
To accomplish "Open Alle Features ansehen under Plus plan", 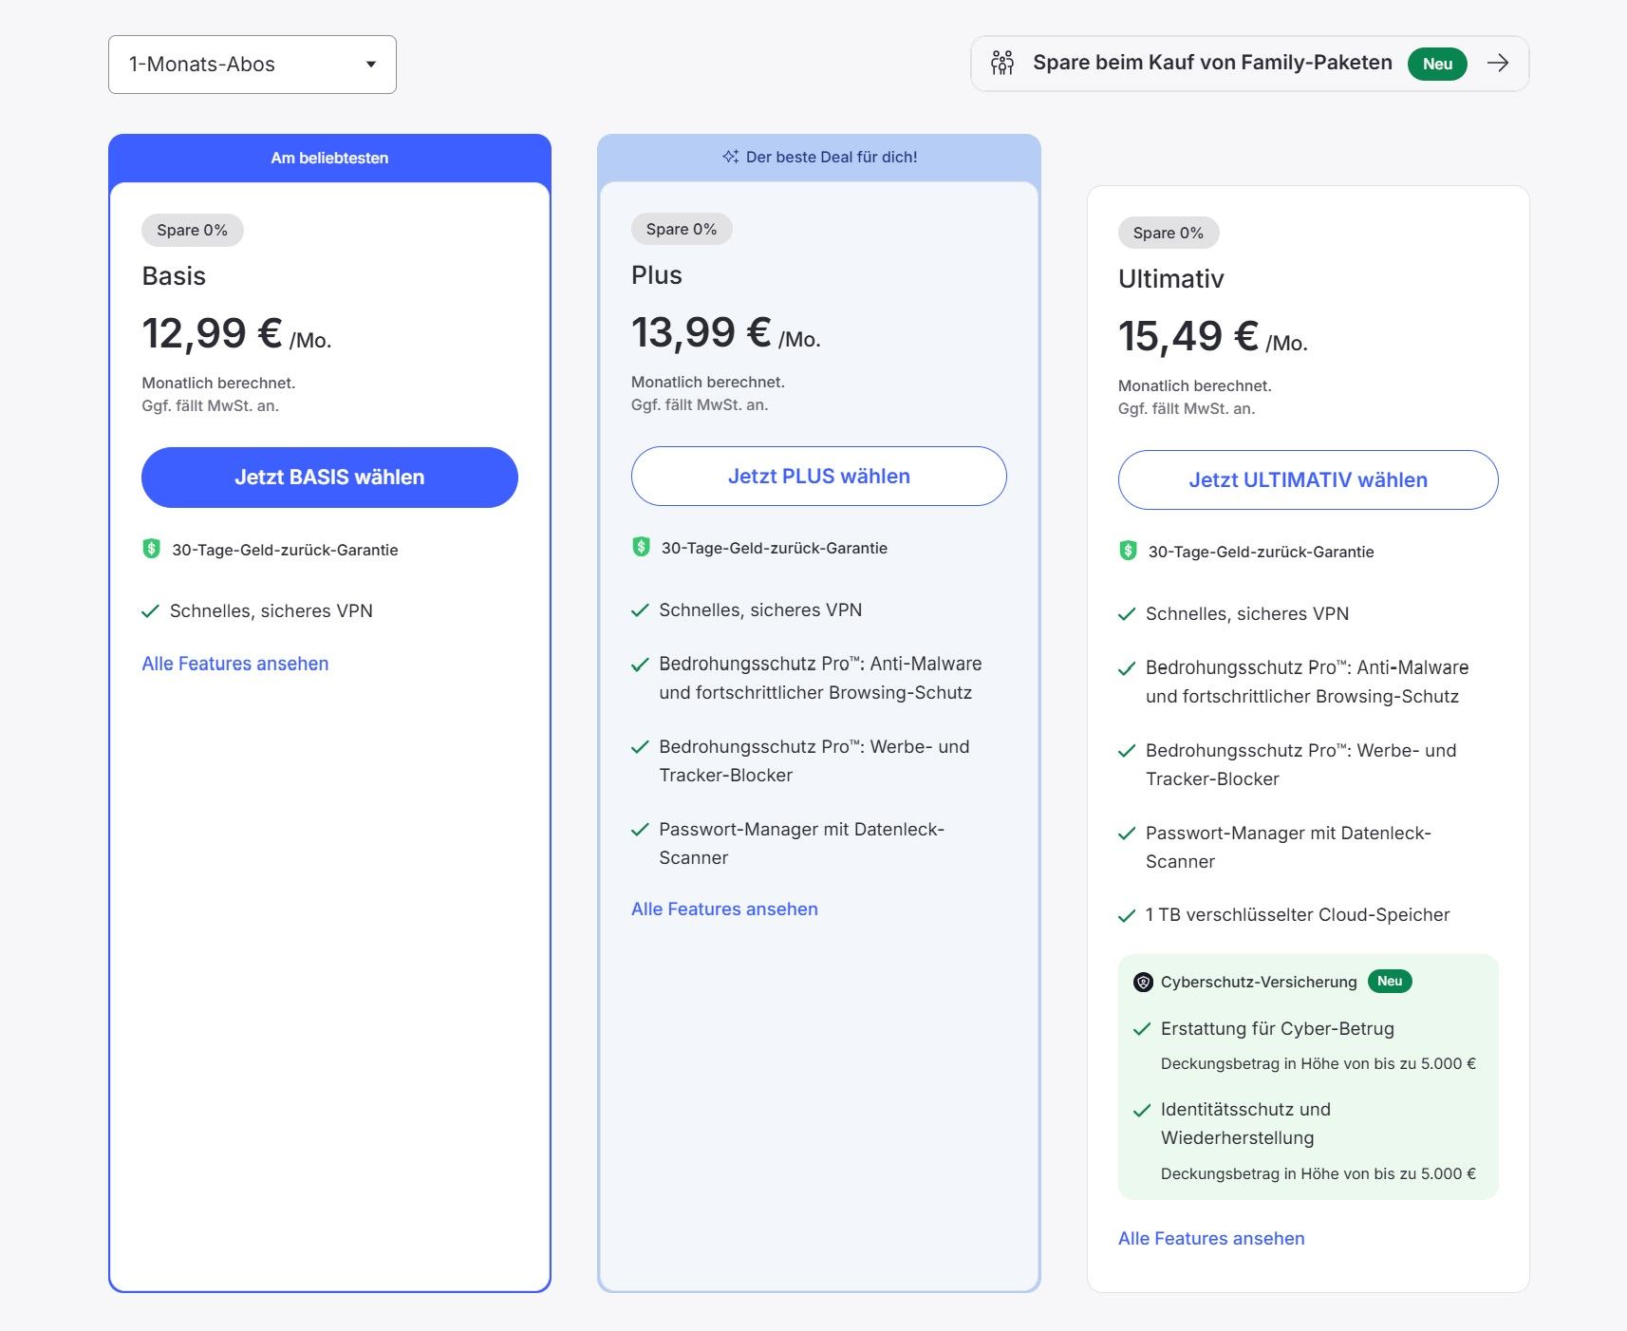I will (x=724, y=909).
